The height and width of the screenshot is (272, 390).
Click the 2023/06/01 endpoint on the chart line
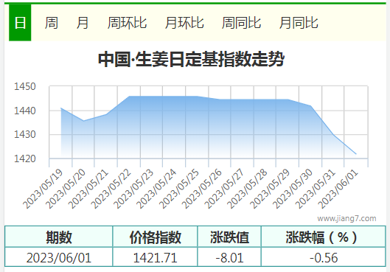coord(356,154)
